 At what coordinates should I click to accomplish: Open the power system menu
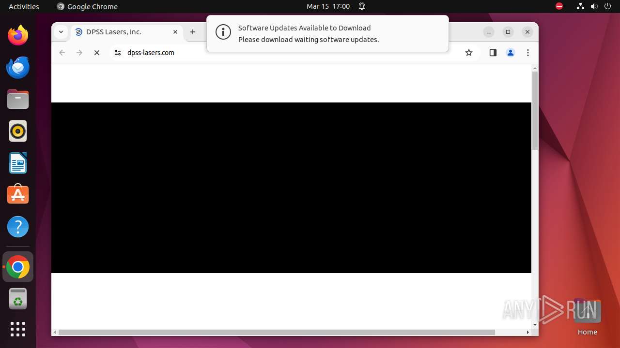click(607, 6)
